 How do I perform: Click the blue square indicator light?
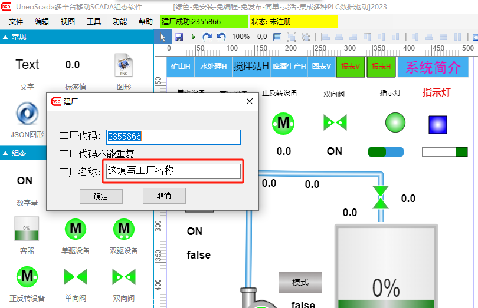click(438, 124)
